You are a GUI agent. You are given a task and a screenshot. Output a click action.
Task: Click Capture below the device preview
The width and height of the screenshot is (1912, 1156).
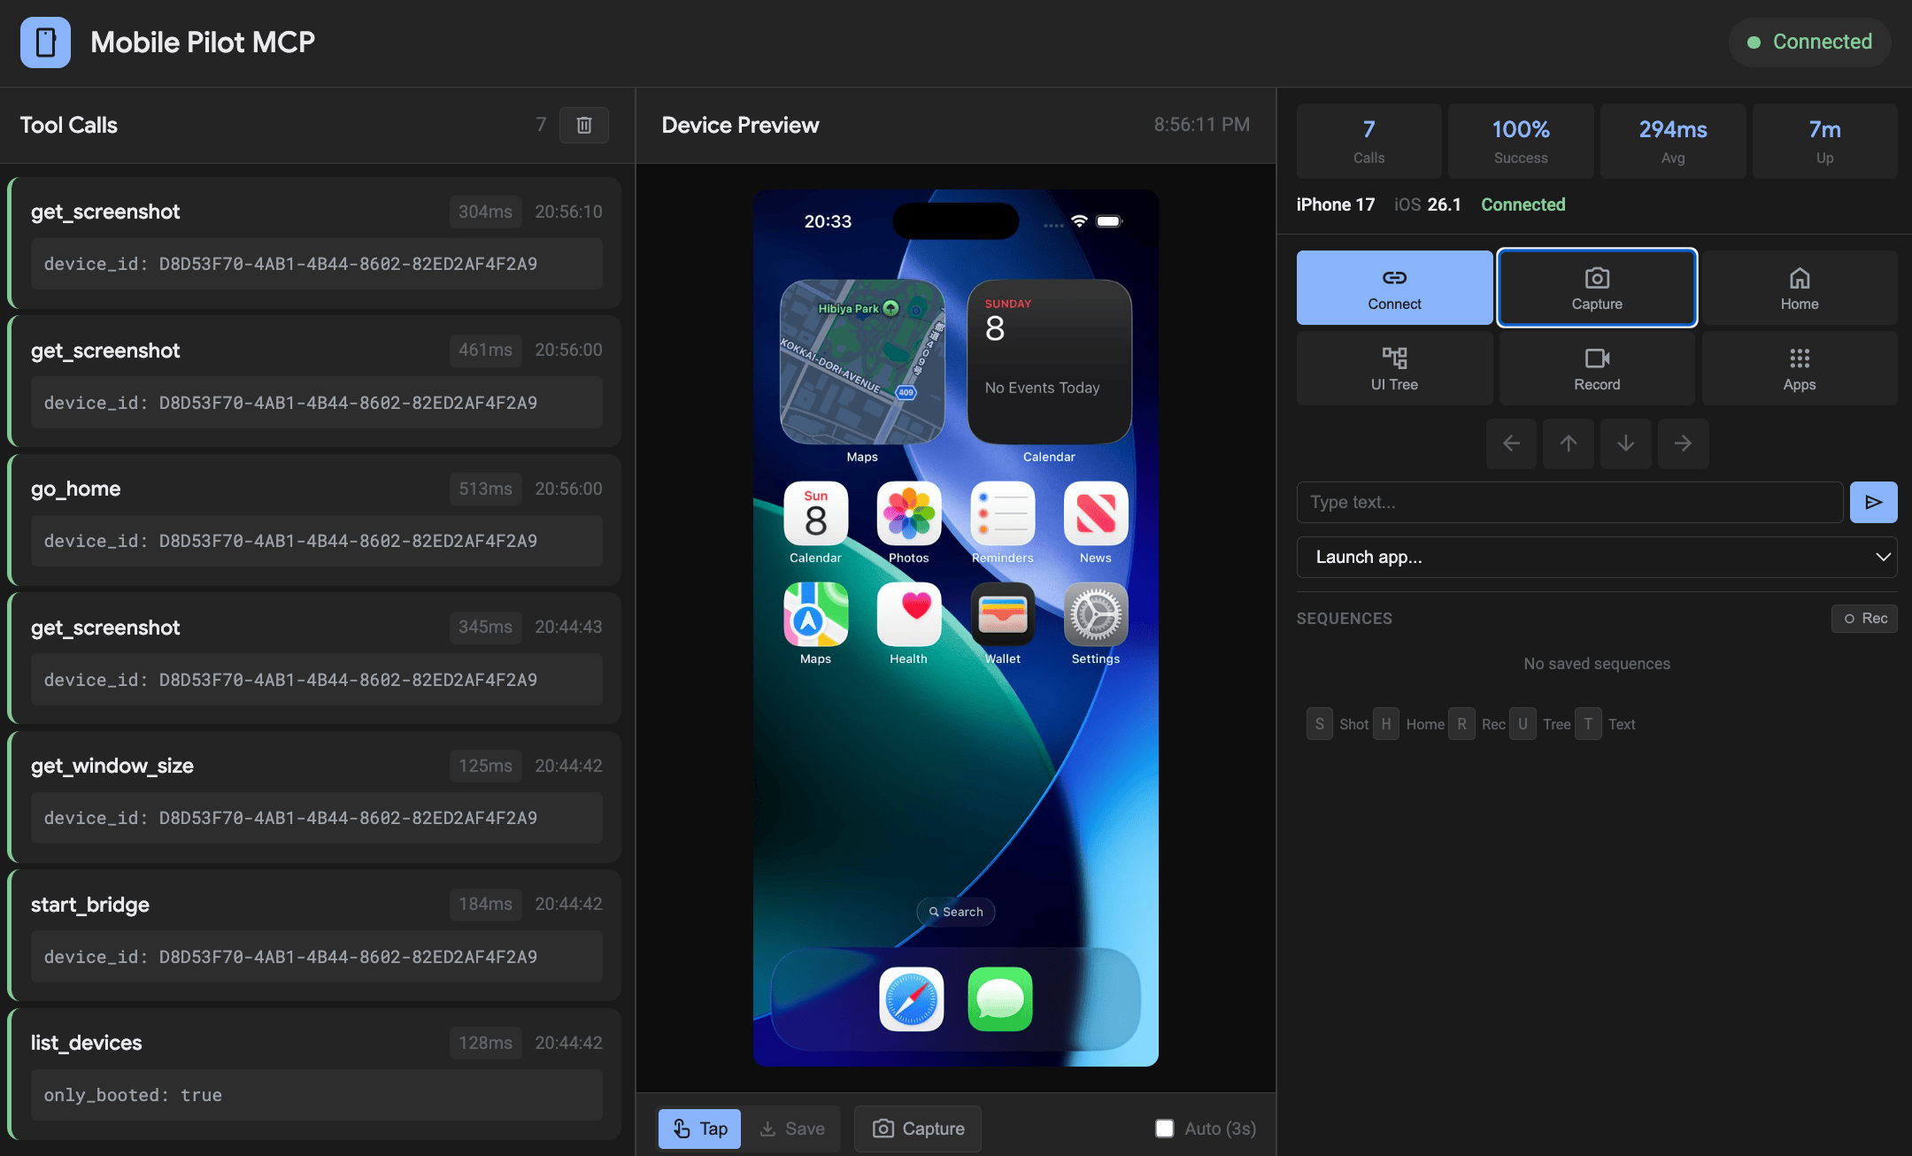918,1129
